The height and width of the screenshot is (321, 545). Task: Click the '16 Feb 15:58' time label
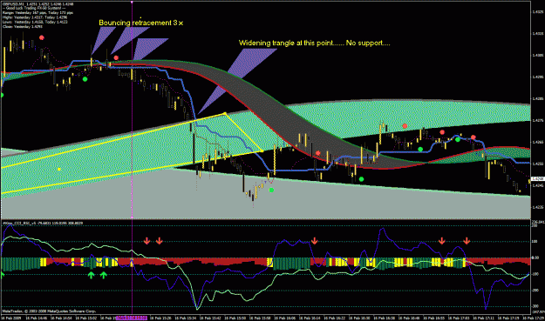tap(259, 318)
